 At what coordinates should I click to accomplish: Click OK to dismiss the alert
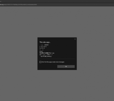(x=66, y=66)
